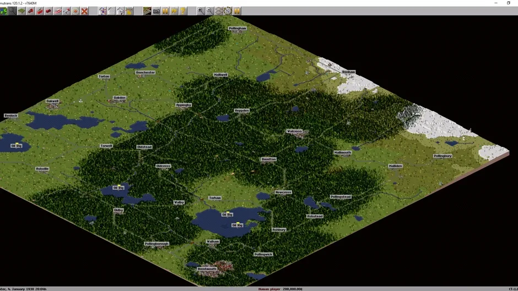The height and width of the screenshot is (291, 518).
Task: Click the Ashbury town label
Action: (x=279, y=229)
